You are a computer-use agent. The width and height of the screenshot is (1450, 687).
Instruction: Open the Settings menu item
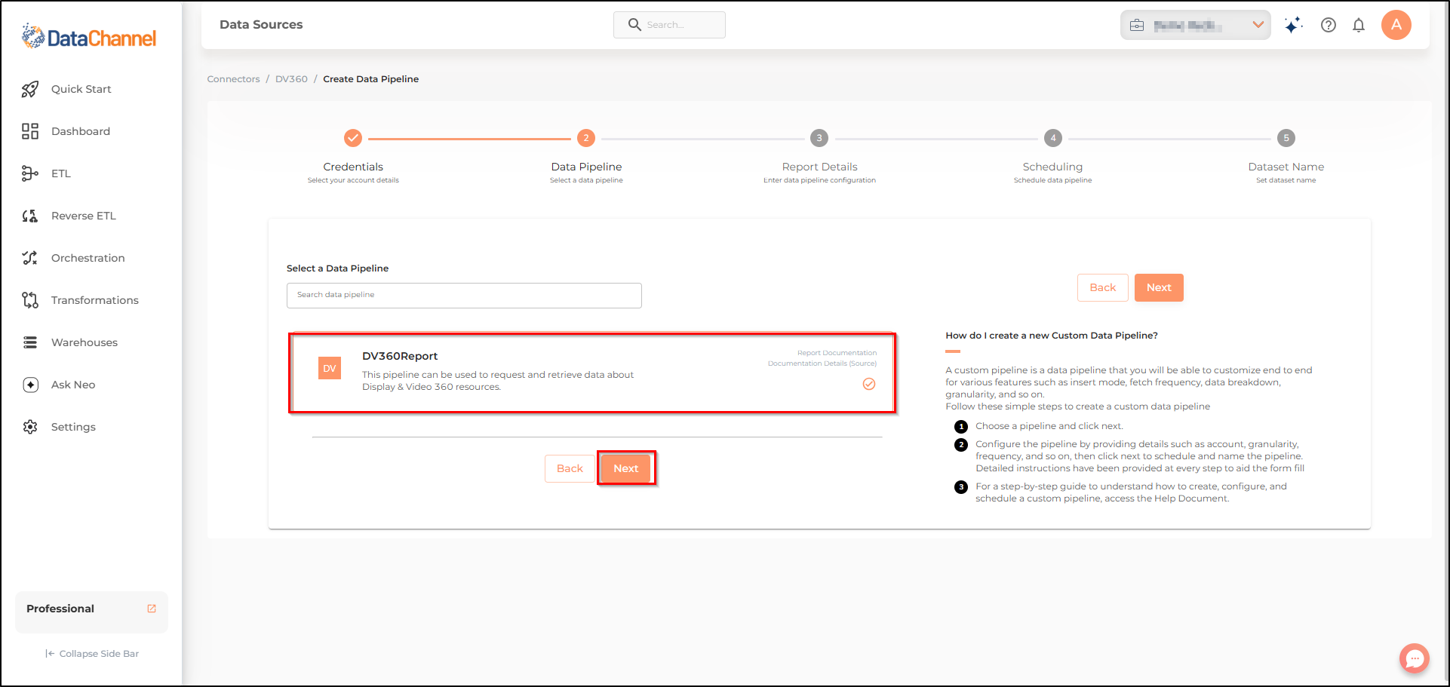coord(73,427)
